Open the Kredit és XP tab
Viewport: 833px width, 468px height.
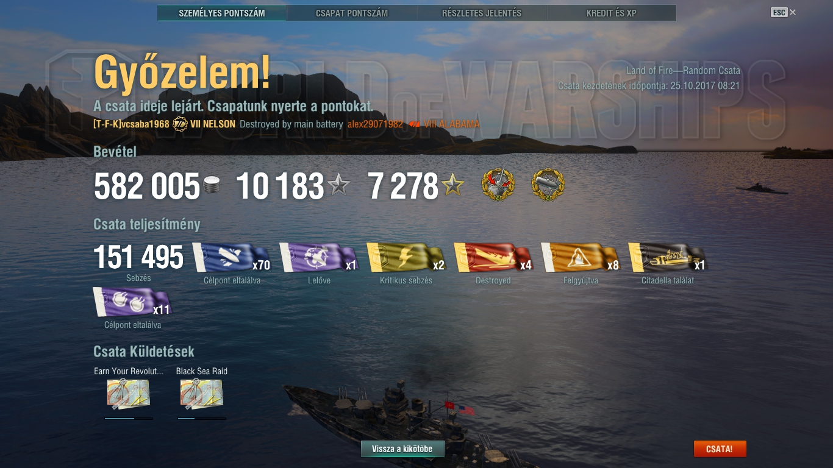(x=612, y=13)
